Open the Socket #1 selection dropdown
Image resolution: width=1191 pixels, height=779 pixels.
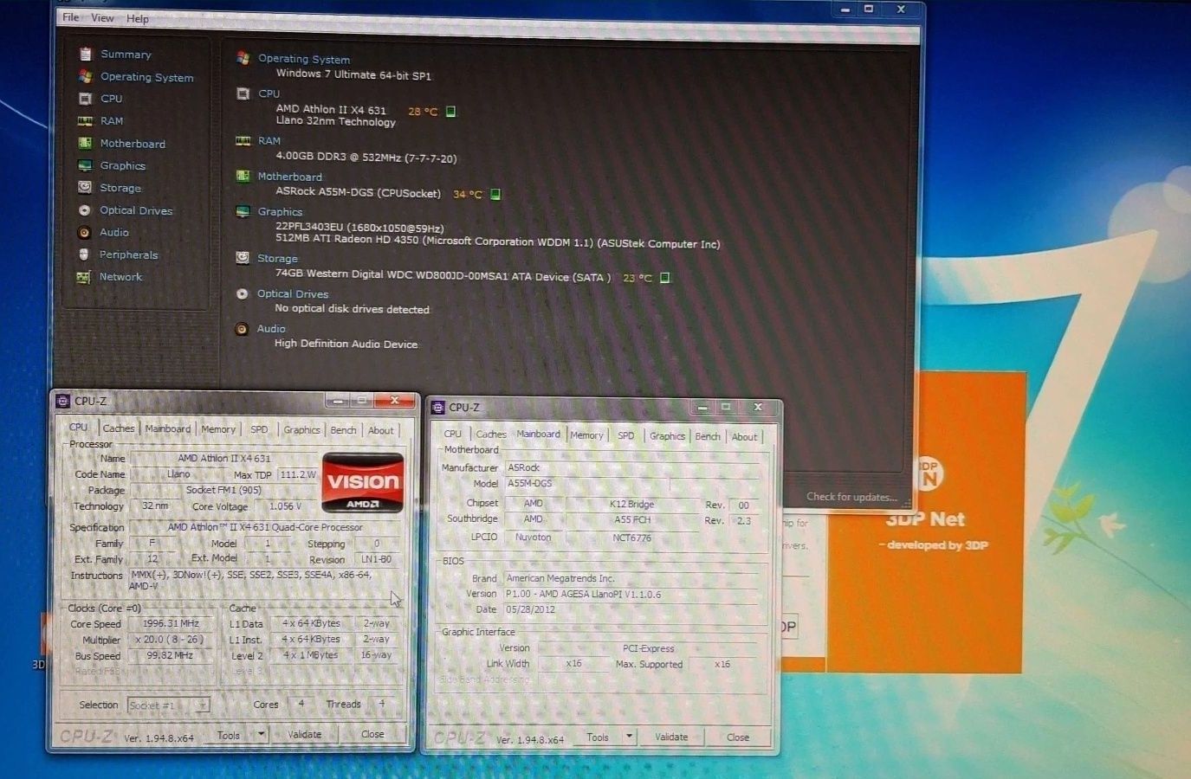pos(169,705)
